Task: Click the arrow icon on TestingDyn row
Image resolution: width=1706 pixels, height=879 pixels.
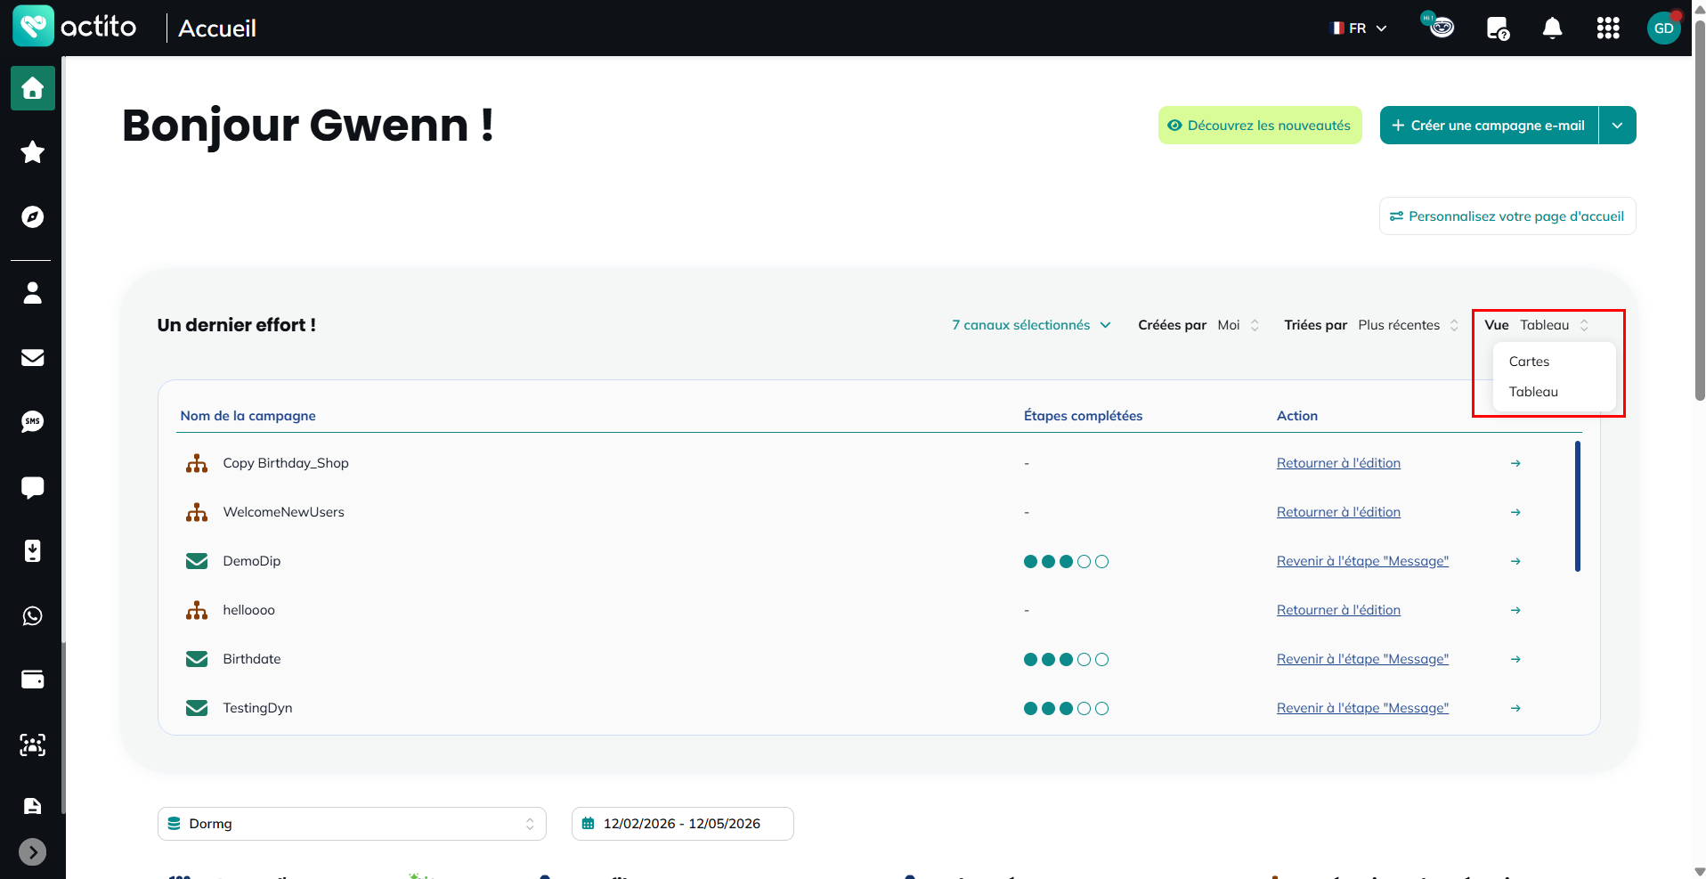Action: click(1515, 708)
